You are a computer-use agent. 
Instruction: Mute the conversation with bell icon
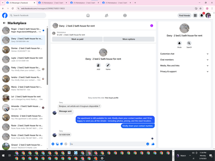pos(179,43)
